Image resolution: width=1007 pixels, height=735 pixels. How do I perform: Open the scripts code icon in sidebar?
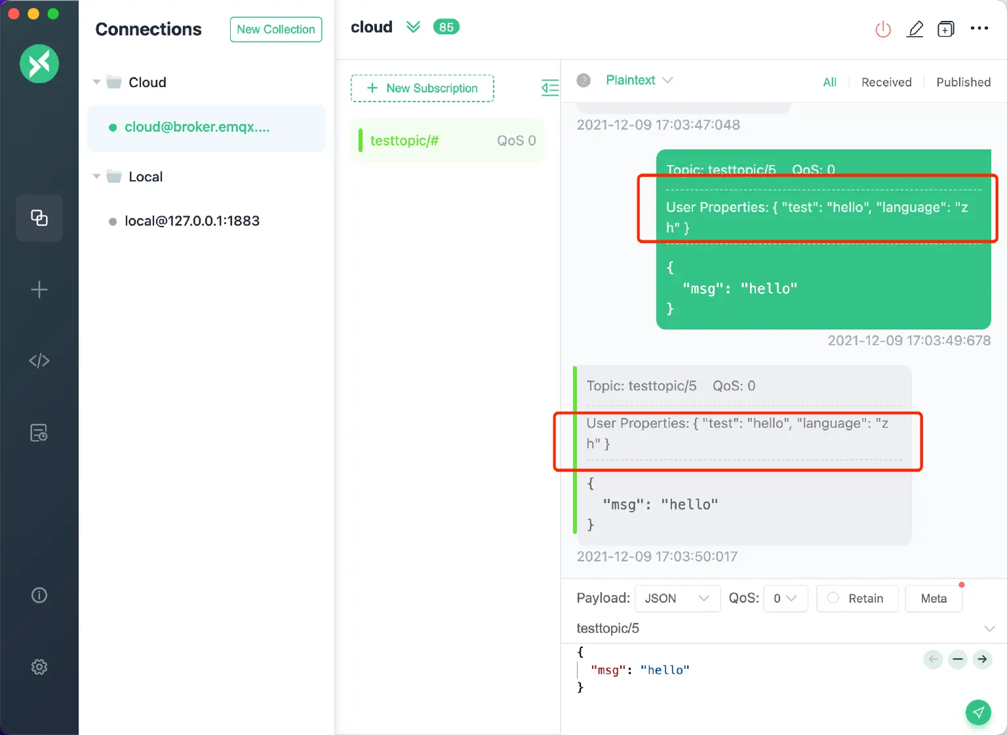pos(39,361)
